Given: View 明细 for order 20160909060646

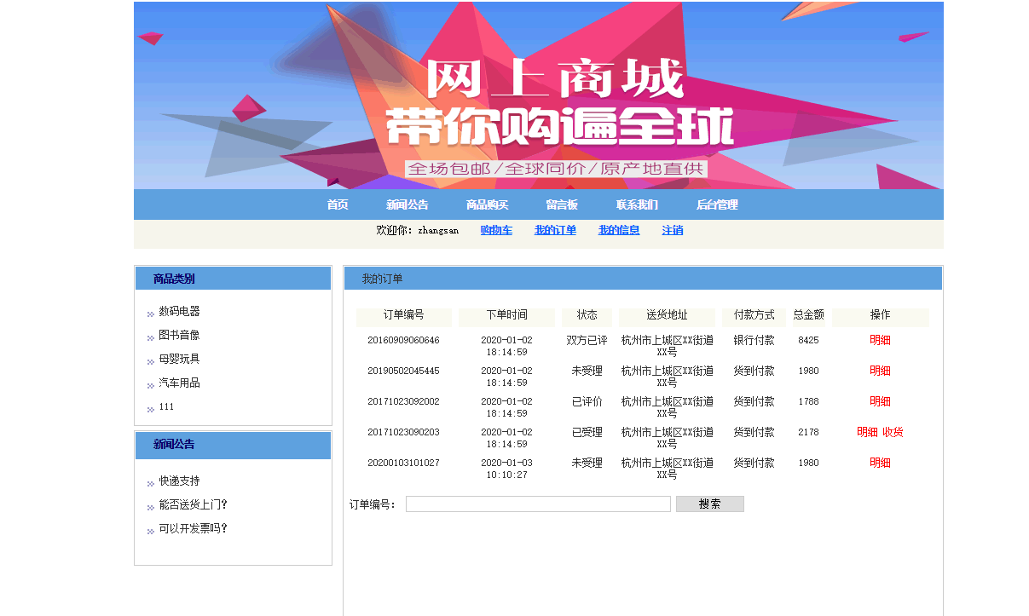Looking at the screenshot, I should click(880, 340).
